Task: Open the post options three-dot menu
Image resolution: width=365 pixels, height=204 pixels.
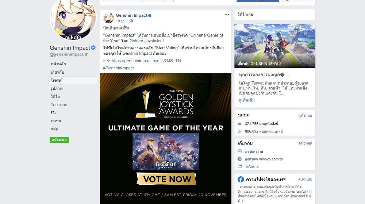Action: (x=227, y=15)
